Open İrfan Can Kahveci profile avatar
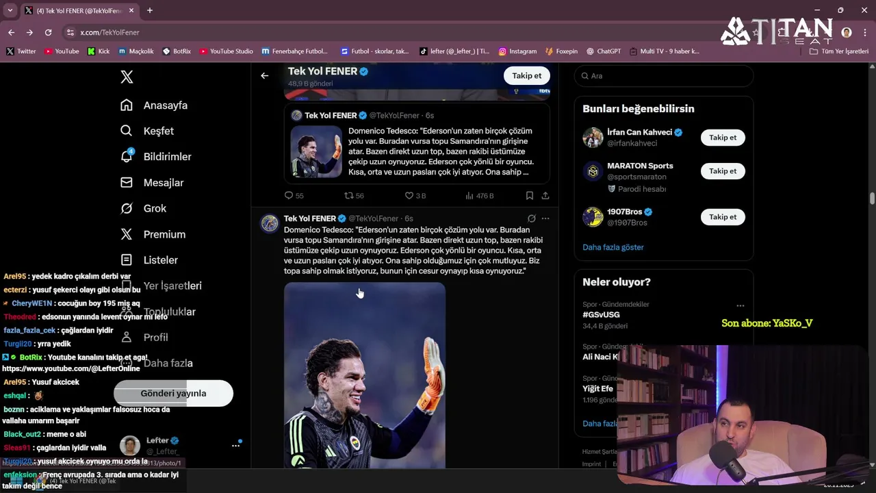The image size is (876, 493). (593, 138)
